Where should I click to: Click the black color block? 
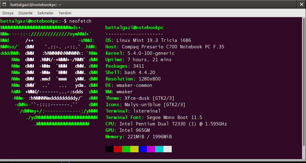tap(109, 149)
